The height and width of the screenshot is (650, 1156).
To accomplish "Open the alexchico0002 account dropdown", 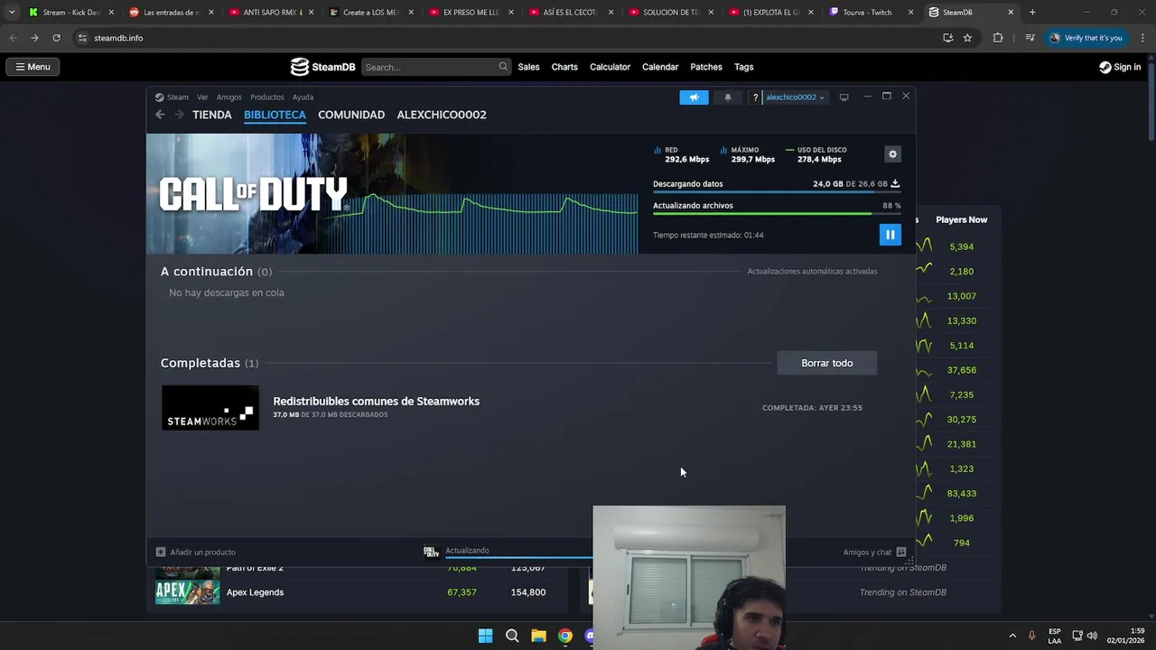I will pyautogui.click(x=795, y=97).
